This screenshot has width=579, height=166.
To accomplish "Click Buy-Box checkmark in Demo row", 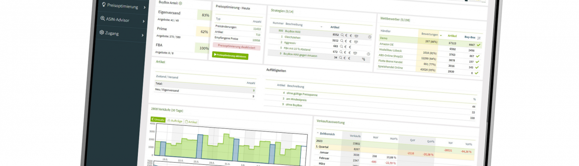I will (x=479, y=45).
